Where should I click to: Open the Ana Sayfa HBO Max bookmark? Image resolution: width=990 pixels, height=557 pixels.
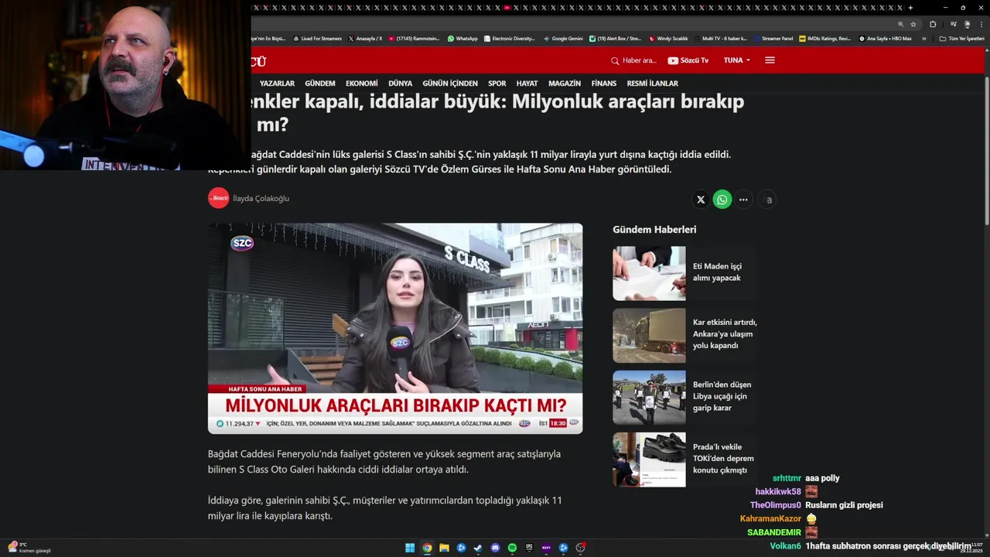pos(885,38)
